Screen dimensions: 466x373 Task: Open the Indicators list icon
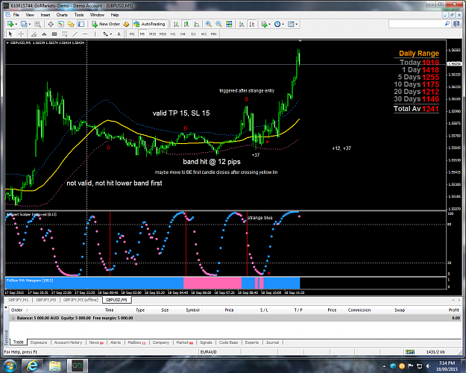[264, 24]
